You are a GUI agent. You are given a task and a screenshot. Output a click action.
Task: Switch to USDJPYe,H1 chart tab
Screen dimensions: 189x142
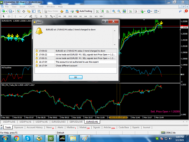pyautogui.click(x=25, y=122)
